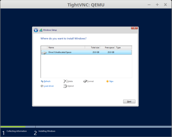This screenshot has width=172, height=137.
Task: Choose the Delete link
Action: [x=70, y=81]
